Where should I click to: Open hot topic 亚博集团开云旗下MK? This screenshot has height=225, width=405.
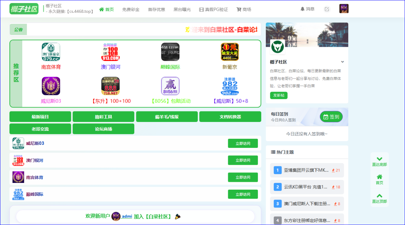coord(307,170)
